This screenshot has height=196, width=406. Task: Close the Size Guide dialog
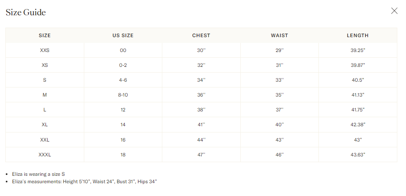(394, 11)
